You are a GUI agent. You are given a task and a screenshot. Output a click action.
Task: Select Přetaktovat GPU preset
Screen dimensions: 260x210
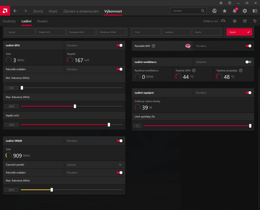click(81, 32)
